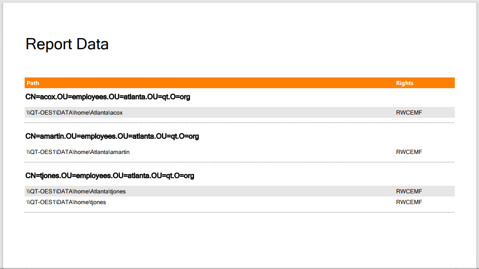Click the dotted separator below tjones section
479x269 pixels.
(x=239, y=212)
